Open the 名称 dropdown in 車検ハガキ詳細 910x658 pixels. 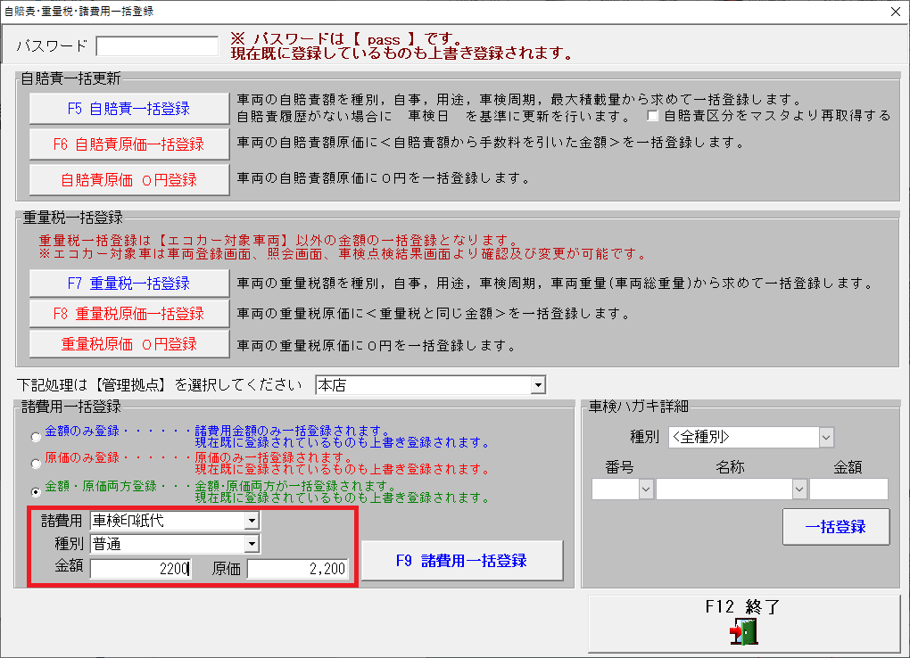(x=798, y=489)
